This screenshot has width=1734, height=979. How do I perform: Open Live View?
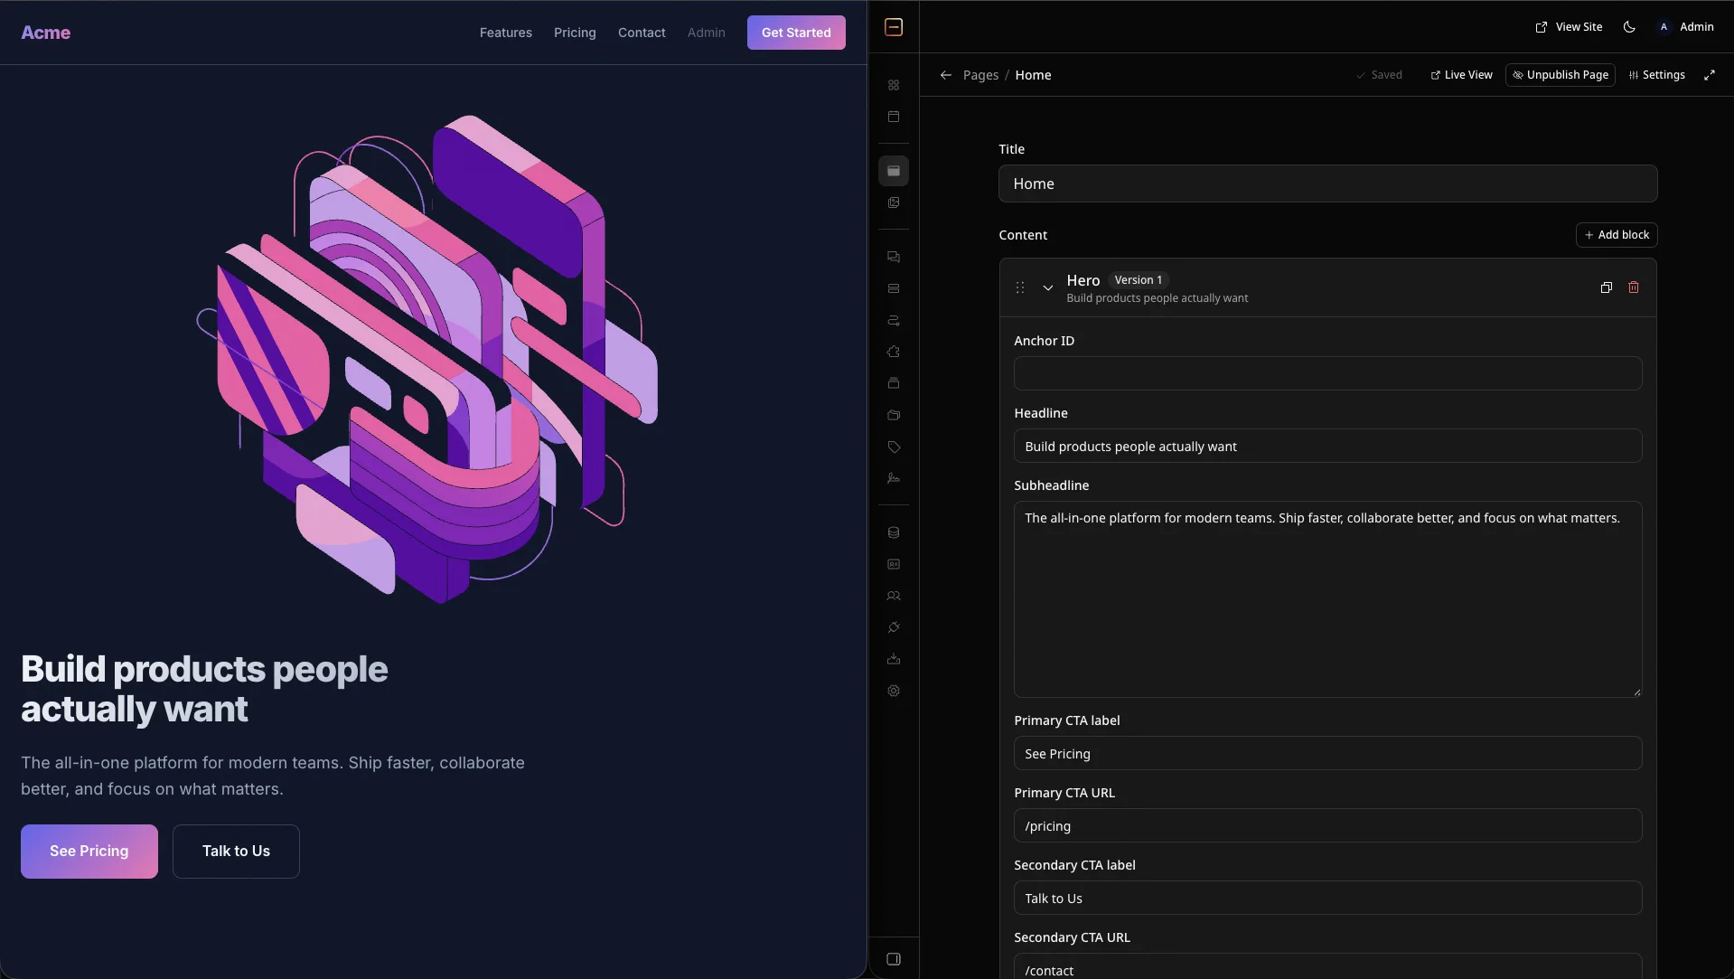pos(1461,75)
